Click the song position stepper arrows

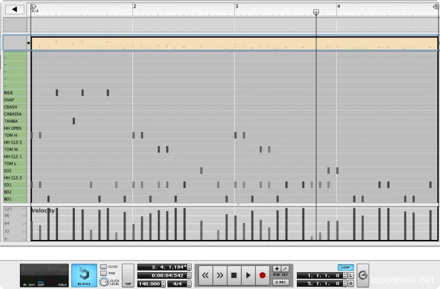pyautogui.click(x=189, y=267)
